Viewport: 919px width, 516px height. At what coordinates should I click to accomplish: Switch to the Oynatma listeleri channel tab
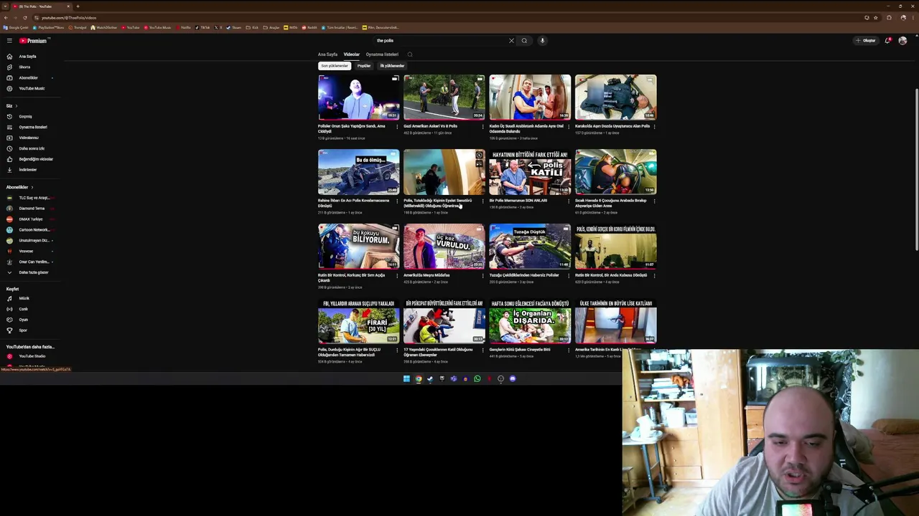(382, 54)
